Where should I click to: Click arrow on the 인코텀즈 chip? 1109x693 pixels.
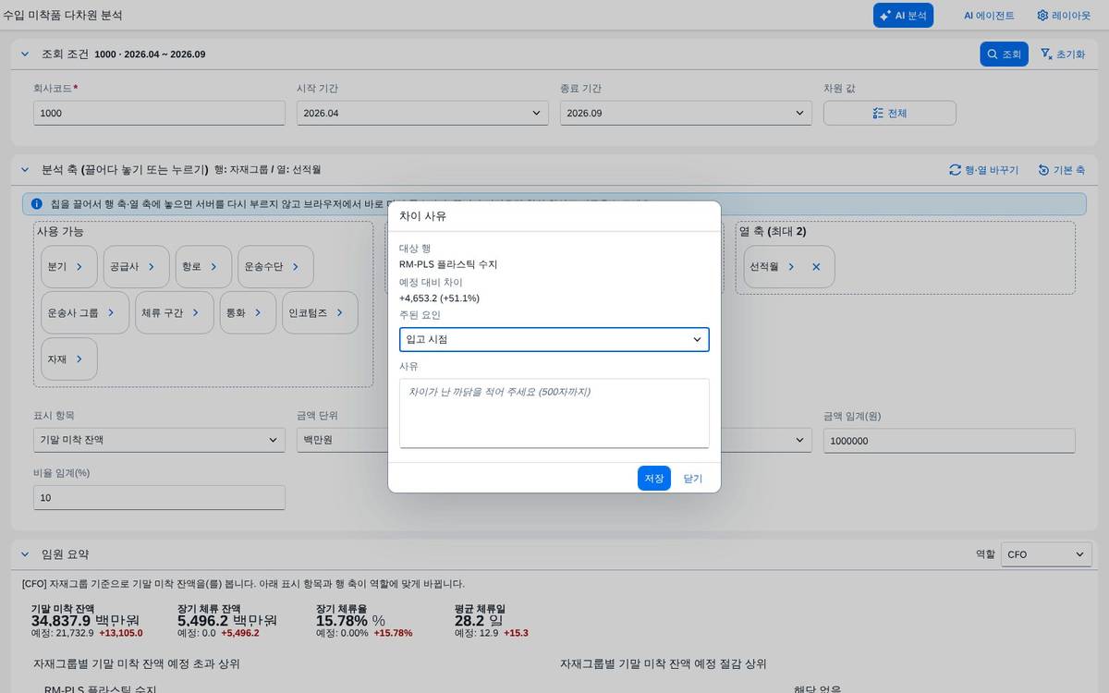pos(340,312)
